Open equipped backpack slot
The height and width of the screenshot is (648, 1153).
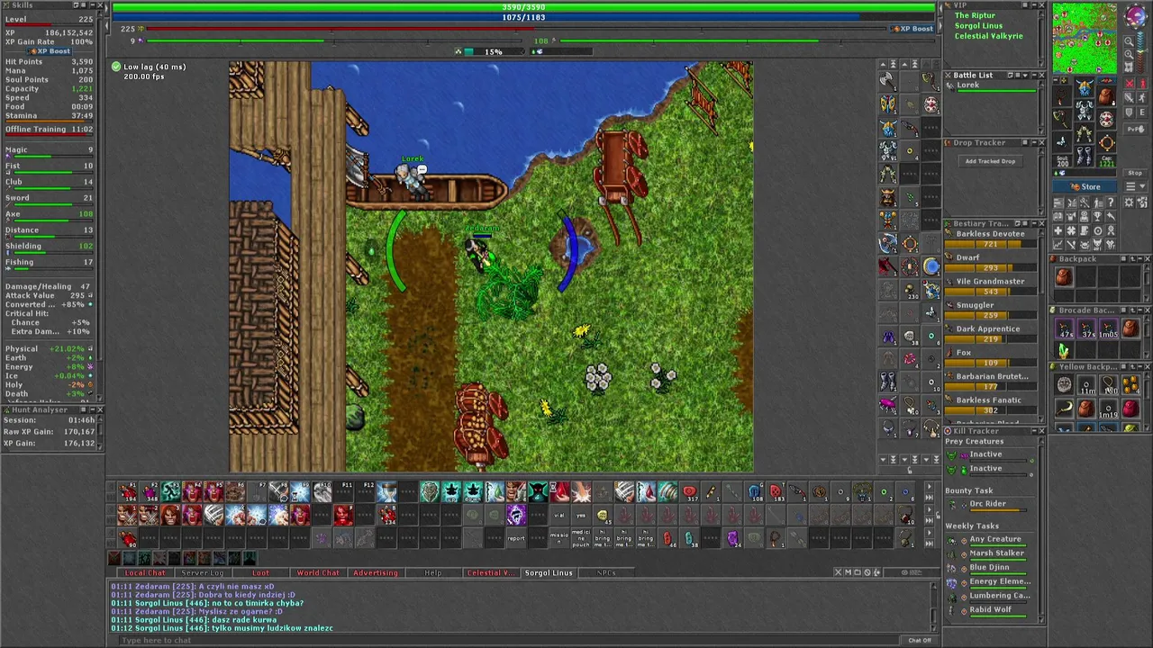tap(1106, 95)
